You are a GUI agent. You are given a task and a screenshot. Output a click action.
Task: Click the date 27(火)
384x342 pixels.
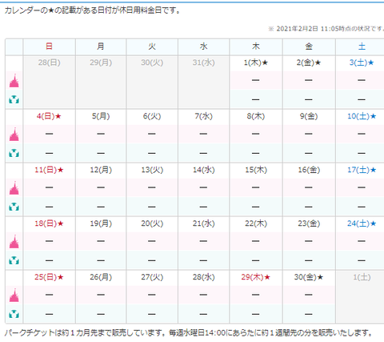(152, 277)
